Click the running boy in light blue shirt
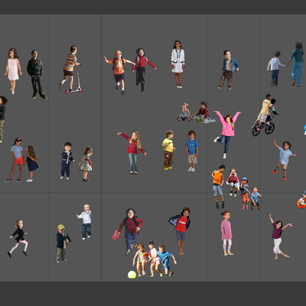This screenshot has width=306, height=306. click(284, 160)
